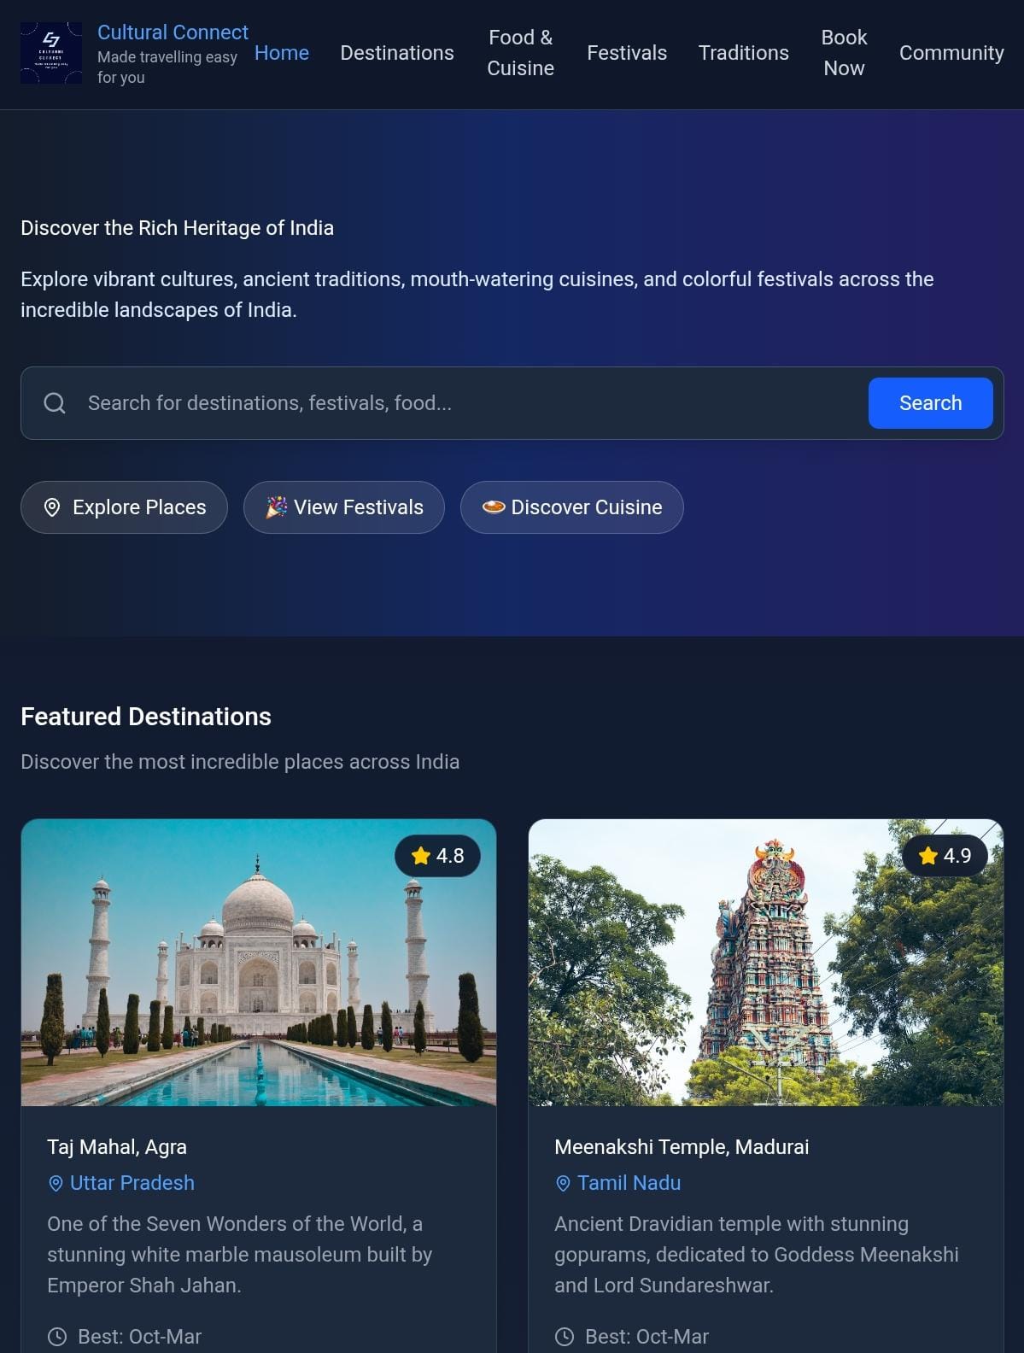The image size is (1024, 1353).
Task: Focus the destinations search input field
Action: click(x=470, y=403)
